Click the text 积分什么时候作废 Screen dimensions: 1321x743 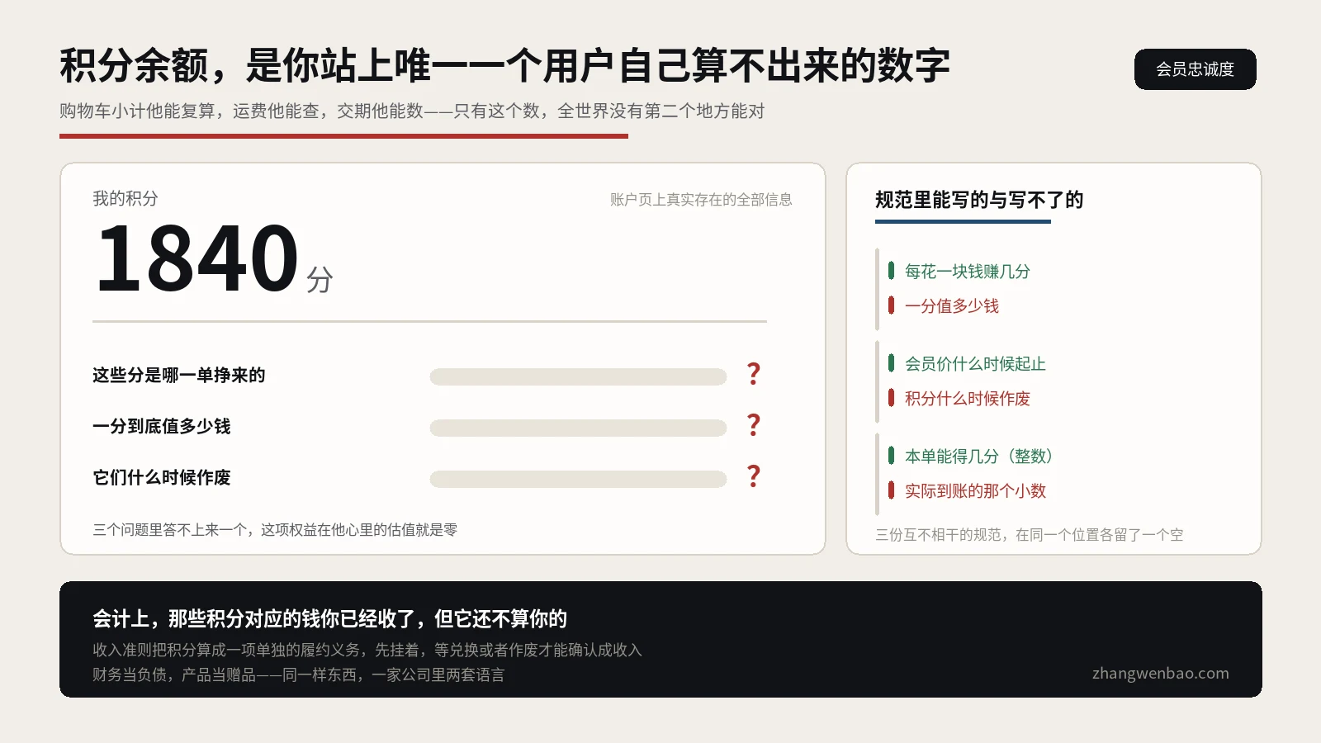coord(967,399)
